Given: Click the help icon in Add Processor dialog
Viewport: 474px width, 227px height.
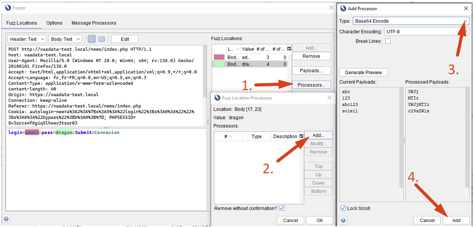Looking at the screenshot, I should (x=343, y=220).
